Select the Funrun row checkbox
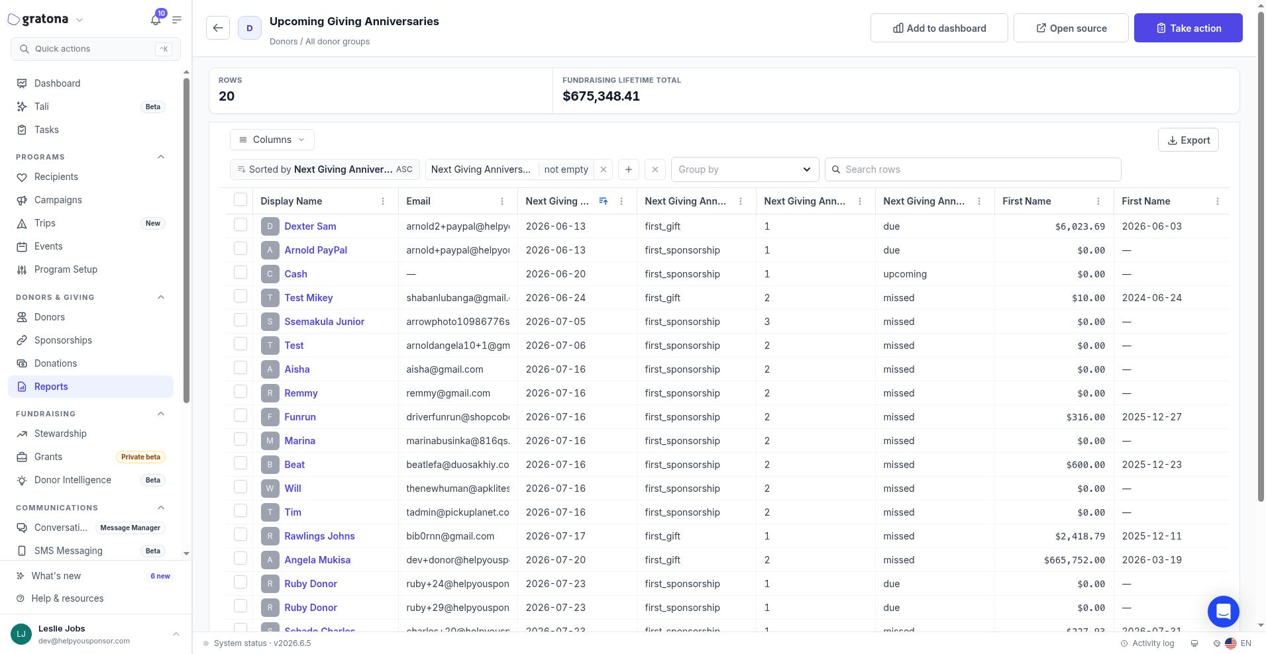This screenshot has width=1266, height=654. point(240,416)
